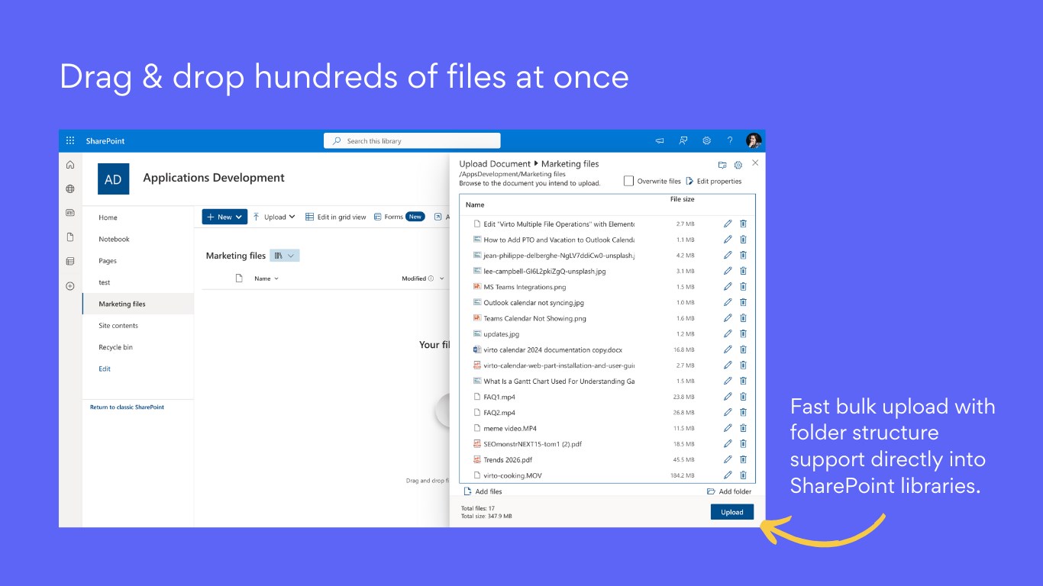1043x586 pixels.
Task: Select Pages in the site navigation
Action: 108,261
